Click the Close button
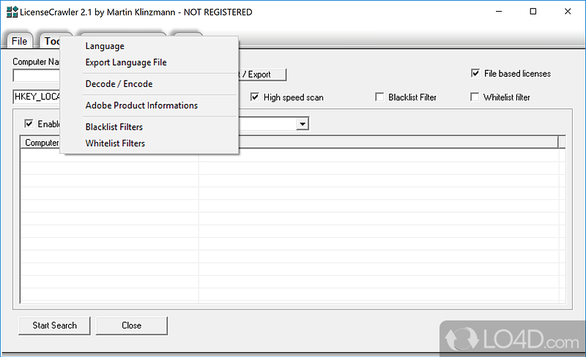 click(x=132, y=326)
